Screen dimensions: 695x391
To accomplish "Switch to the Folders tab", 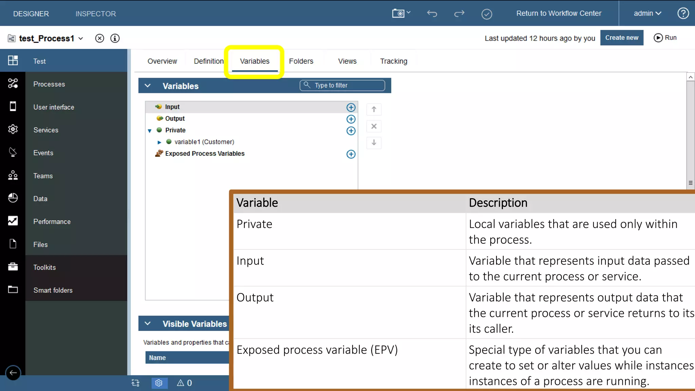I will click(x=301, y=61).
